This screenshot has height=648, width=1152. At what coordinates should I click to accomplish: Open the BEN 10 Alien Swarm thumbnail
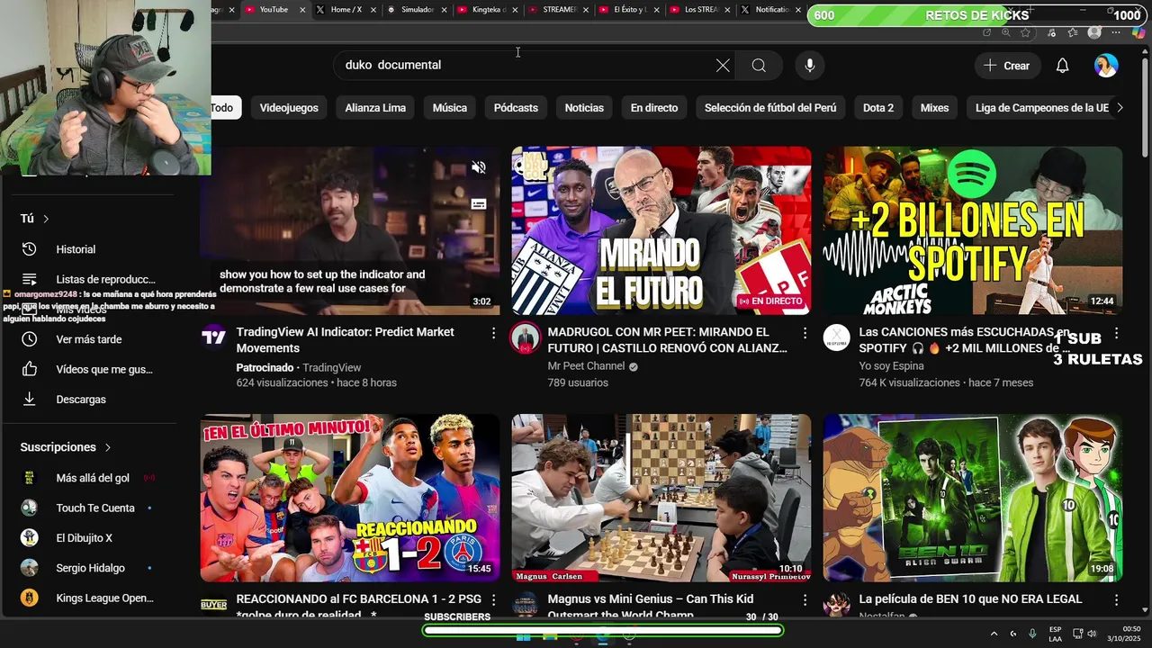pos(973,498)
